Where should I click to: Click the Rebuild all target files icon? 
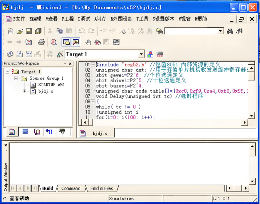[29, 54]
